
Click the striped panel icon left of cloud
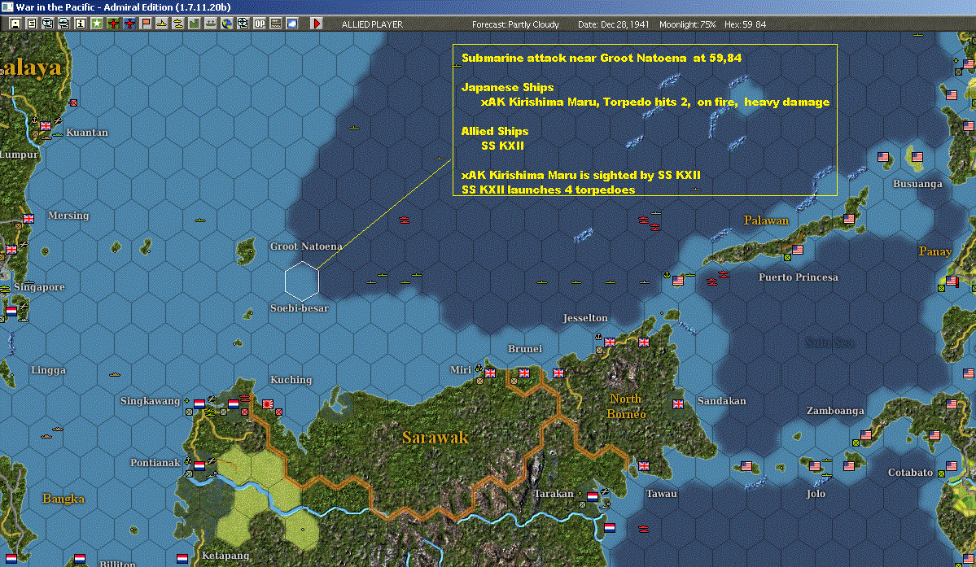275,24
